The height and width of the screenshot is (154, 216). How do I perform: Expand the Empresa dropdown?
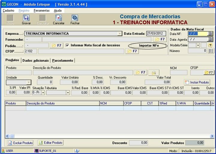[x=120, y=33]
